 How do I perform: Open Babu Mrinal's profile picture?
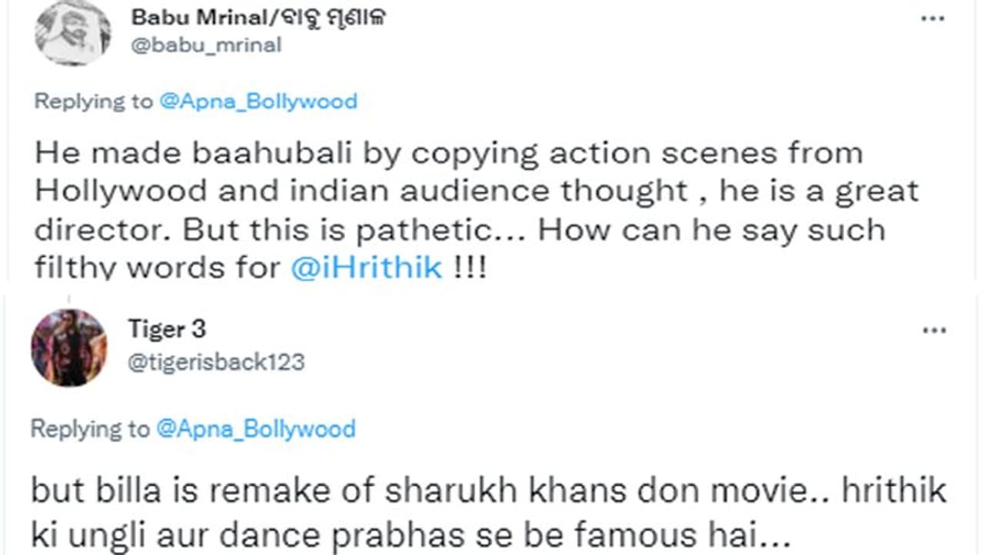73,32
